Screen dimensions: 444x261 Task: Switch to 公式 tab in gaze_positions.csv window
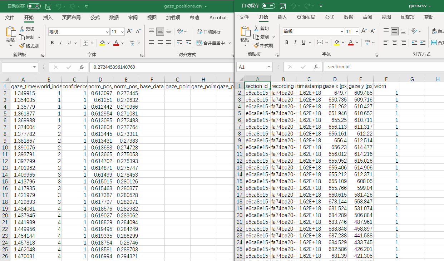(x=95, y=18)
